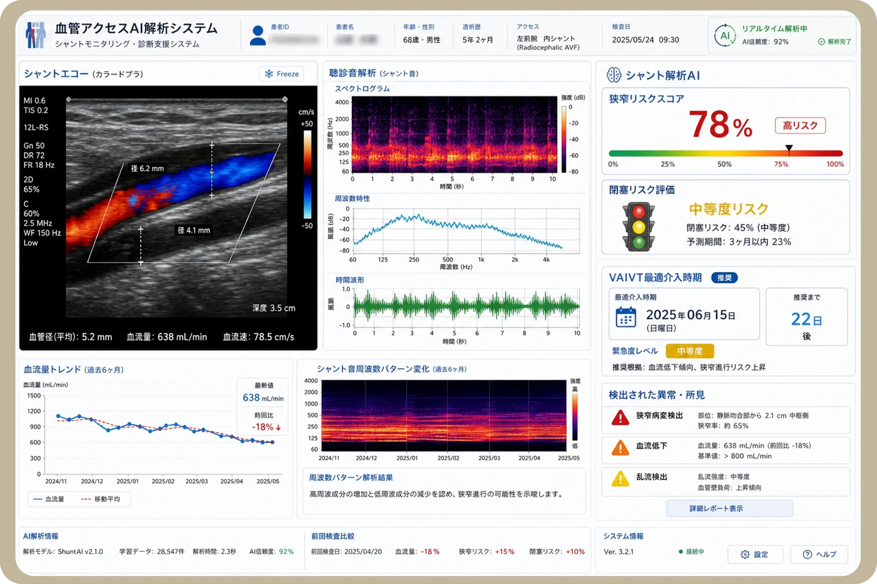The image size is (877, 584).
Task: Click 血流速: 78.5 cm/s readout
Action: point(258,337)
